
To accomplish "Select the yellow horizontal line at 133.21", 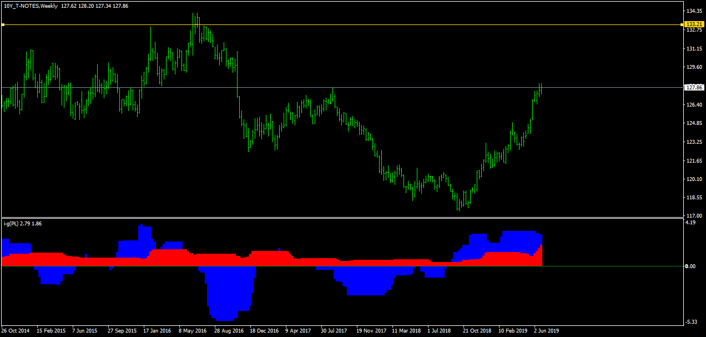I will [342, 24].
